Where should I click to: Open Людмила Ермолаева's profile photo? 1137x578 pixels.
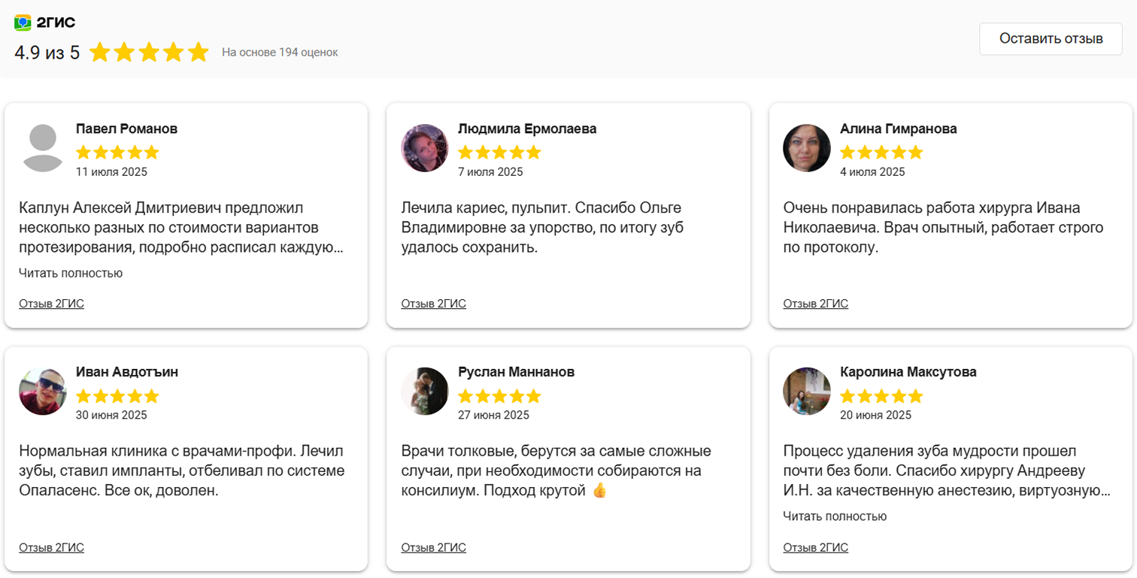point(425,148)
